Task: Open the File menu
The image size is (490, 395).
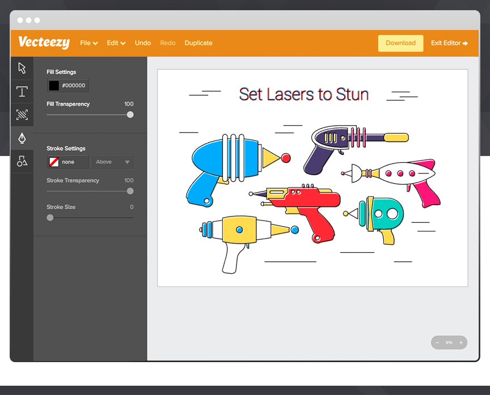Action: [88, 43]
